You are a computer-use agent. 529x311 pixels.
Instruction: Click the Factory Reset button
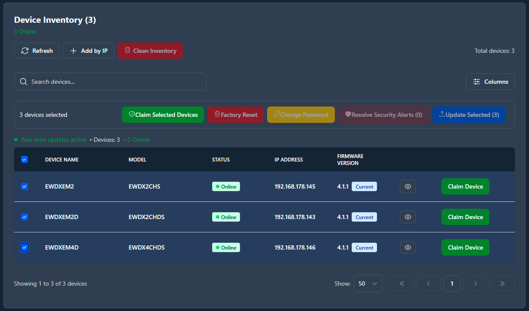(x=236, y=115)
